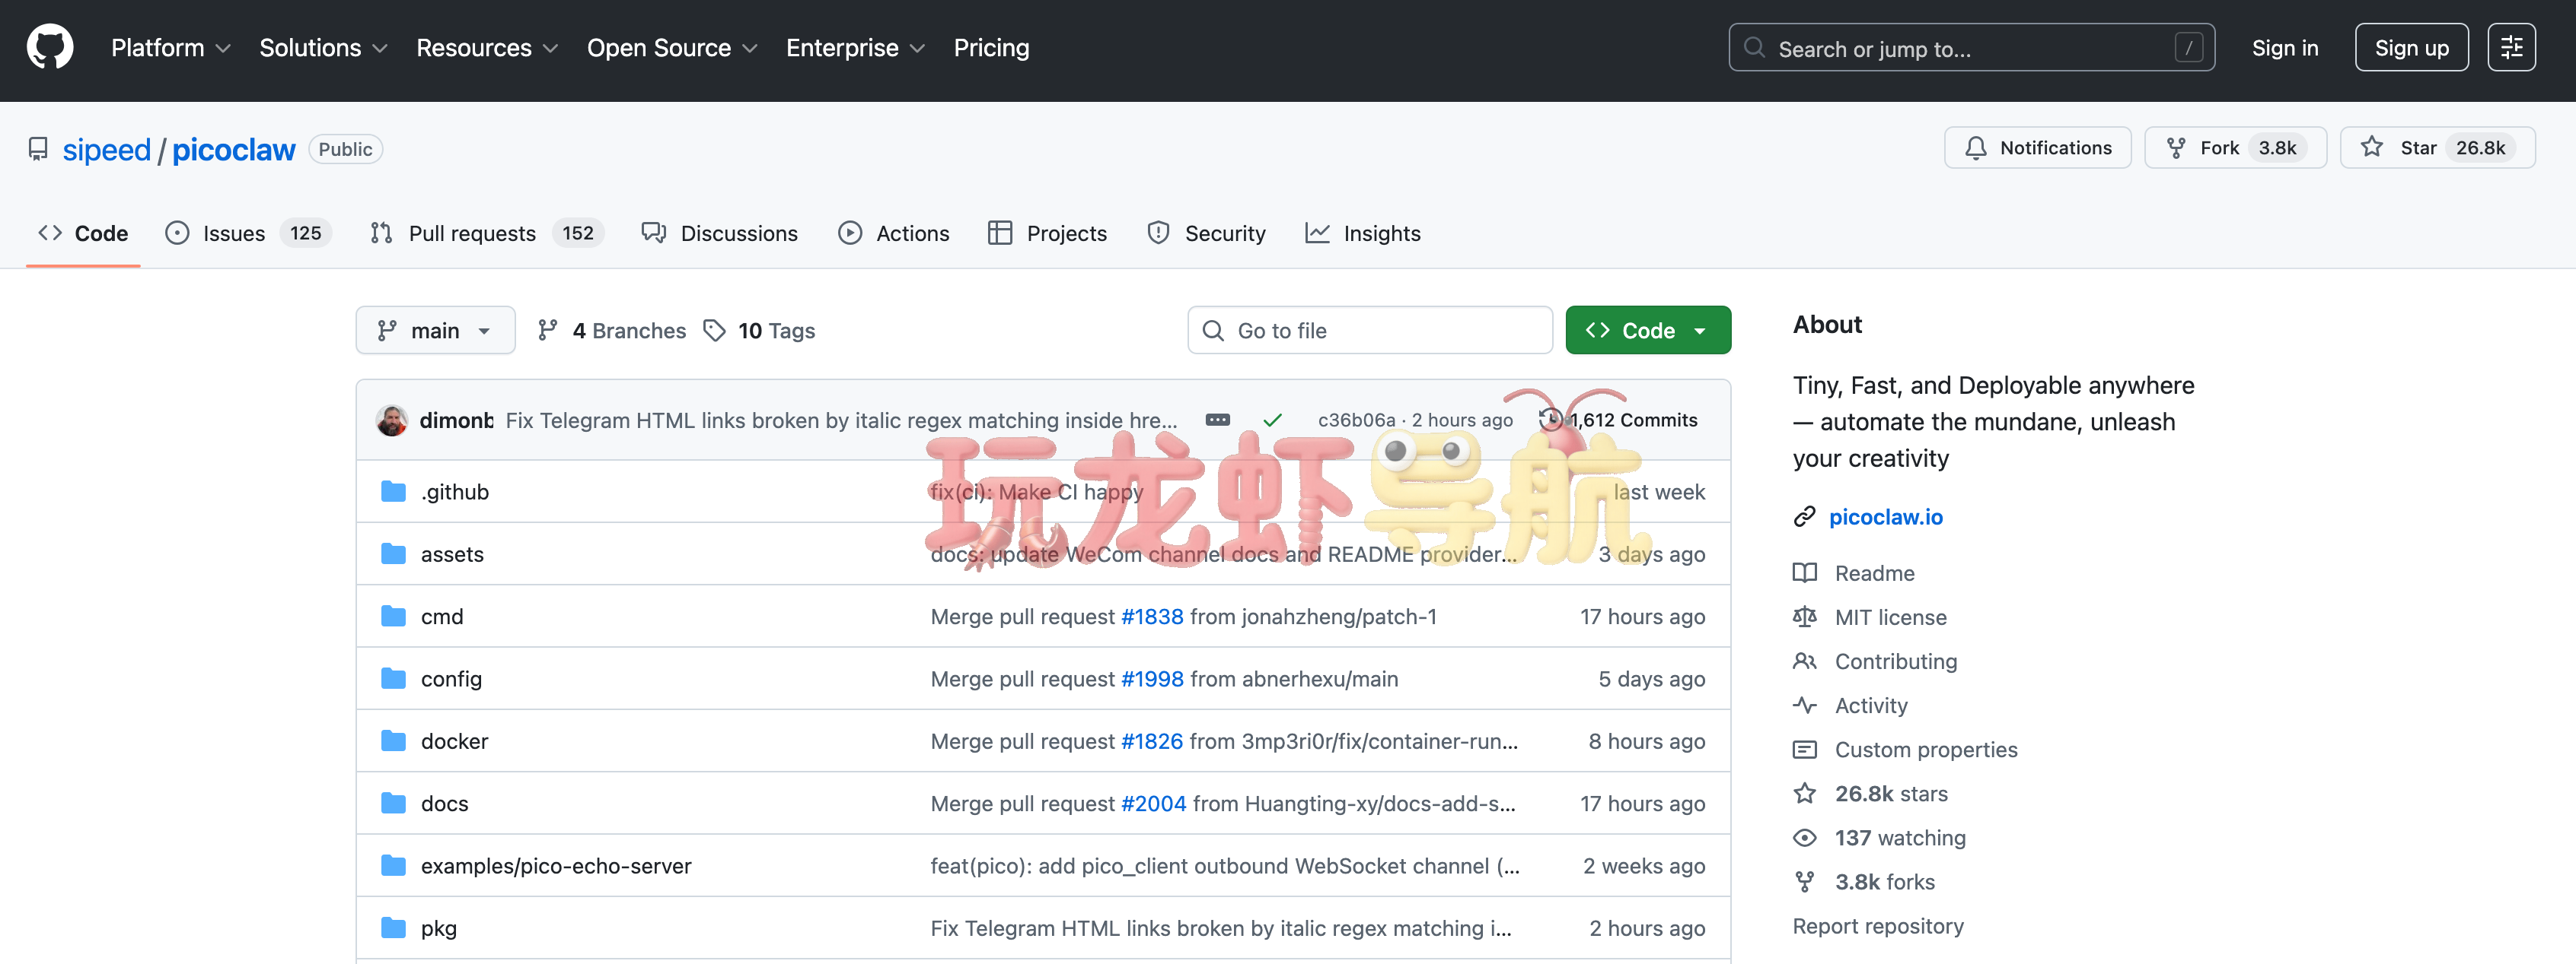Viewport: 2576px width, 964px height.
Task: Open the docker folder
Action: 455,741
